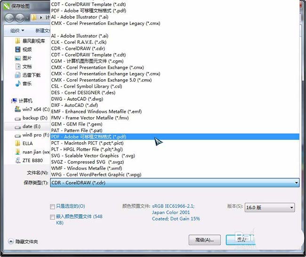Open the ruan jian network location
The height and width of the screenshot is (257, 306).
coord(32,152)
